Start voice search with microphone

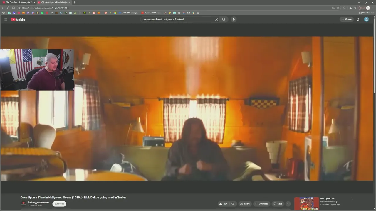[x=234, y=19]
